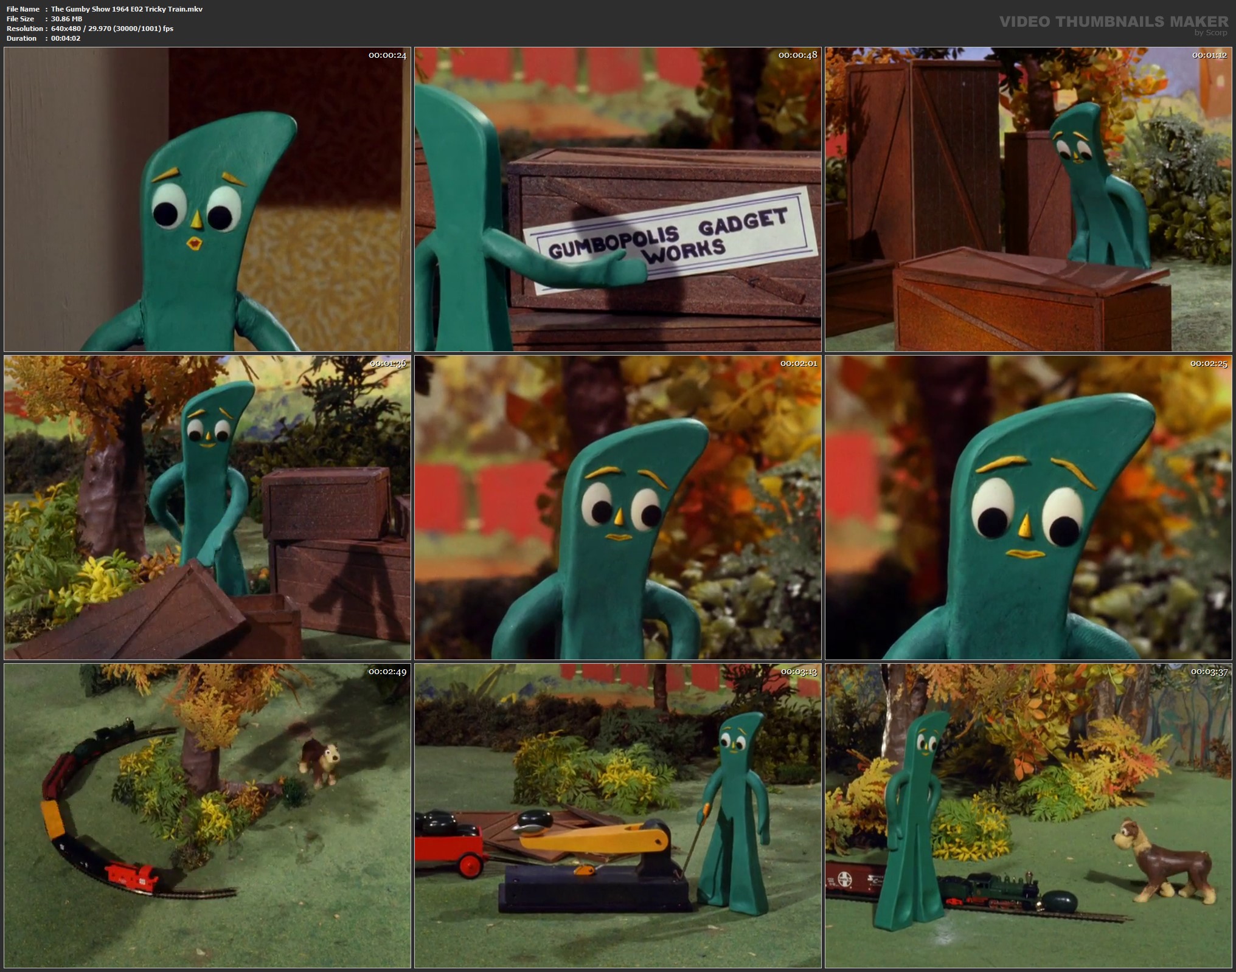This screenshot has width=1236, height=972.
Task: Click the duration value '00:04:02'
Action: click(x=66, y=38)
